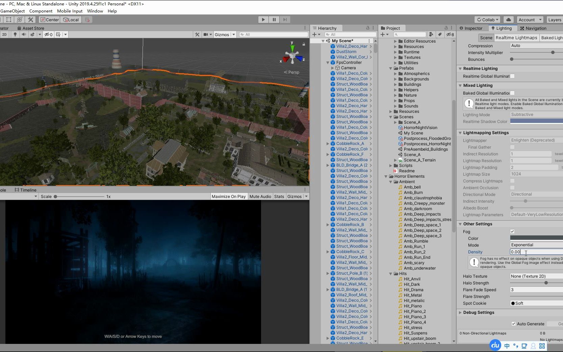Screen dimensions: 563x352
Task: Toggle the 2D scene view icon
Action: (x=5, y=34)
